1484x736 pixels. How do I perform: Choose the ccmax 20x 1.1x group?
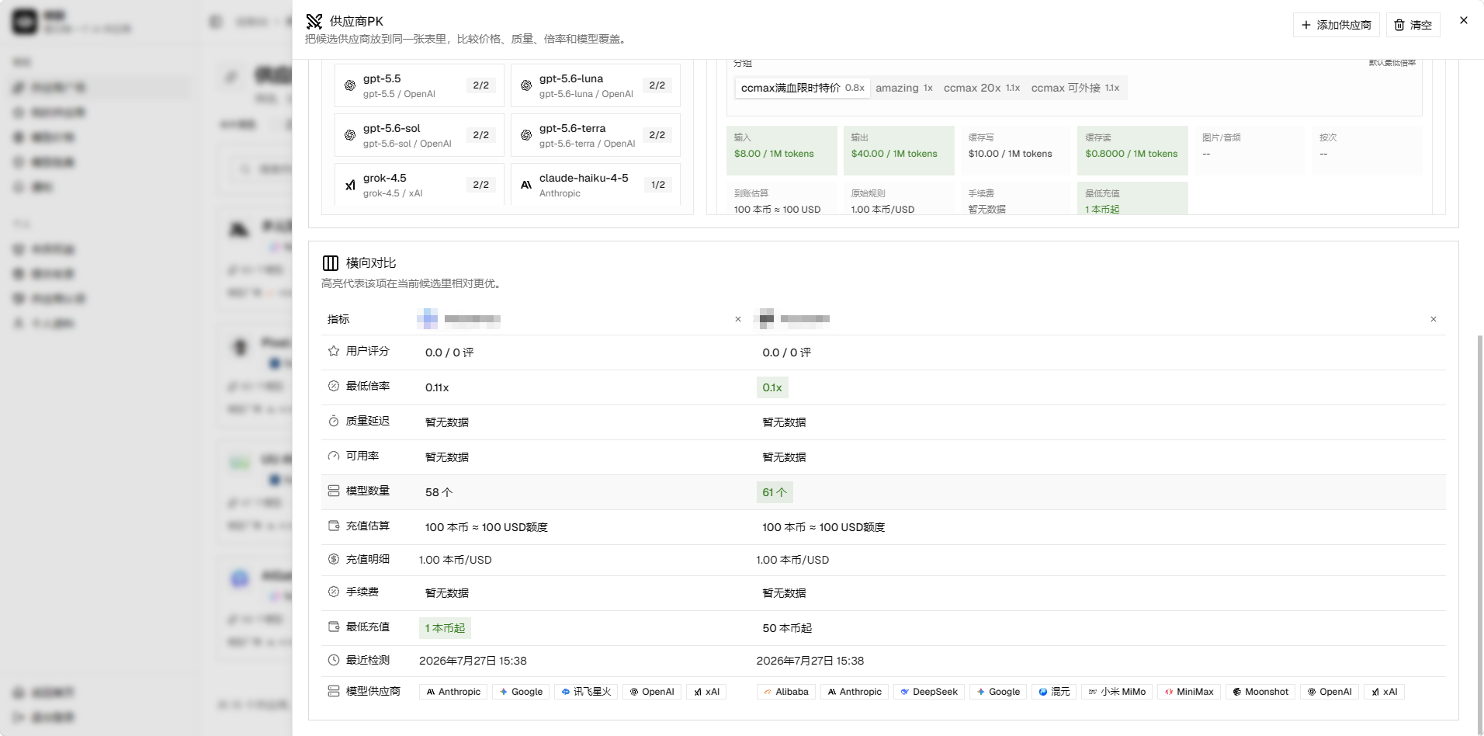coord(982,88)
